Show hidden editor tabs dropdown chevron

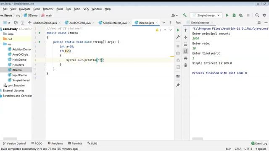click(164, 23)
